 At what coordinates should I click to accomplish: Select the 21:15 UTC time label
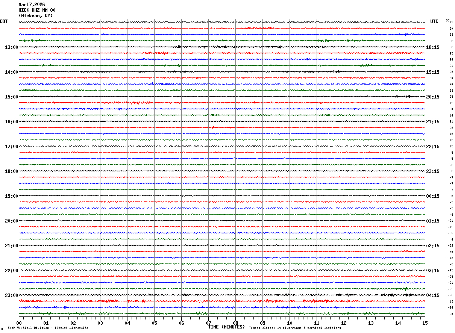(x=433, y=122)
